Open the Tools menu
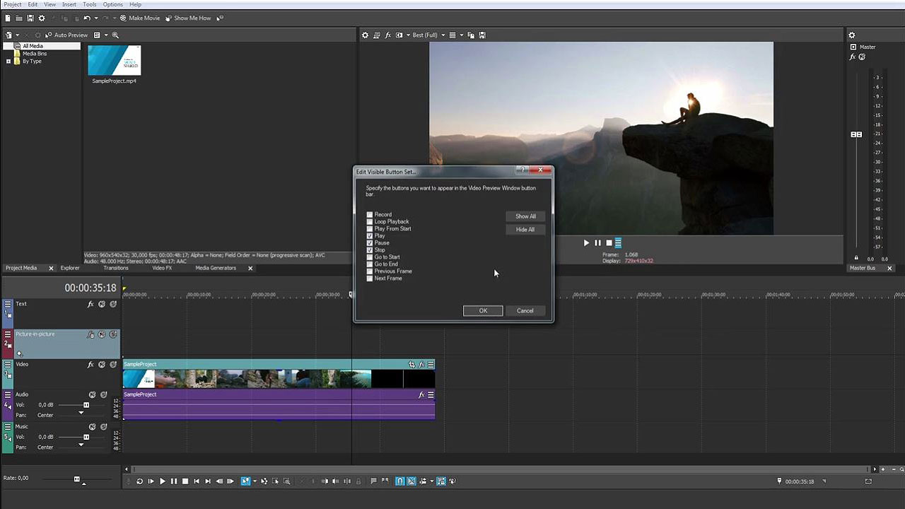Screen dimensions: 905x509 [89, 4]
